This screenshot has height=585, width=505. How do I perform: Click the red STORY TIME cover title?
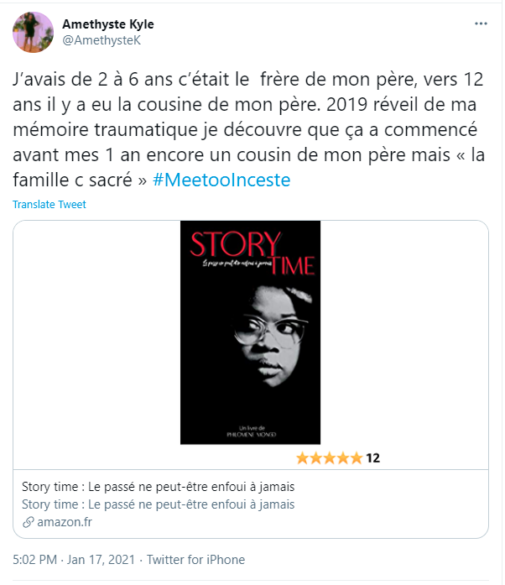coord(252,253)
